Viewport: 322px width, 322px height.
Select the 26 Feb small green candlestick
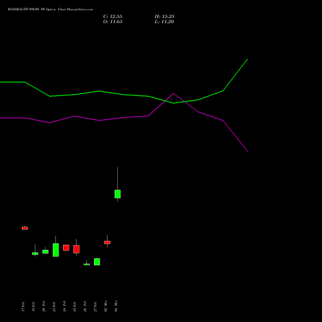coord(87,264)
